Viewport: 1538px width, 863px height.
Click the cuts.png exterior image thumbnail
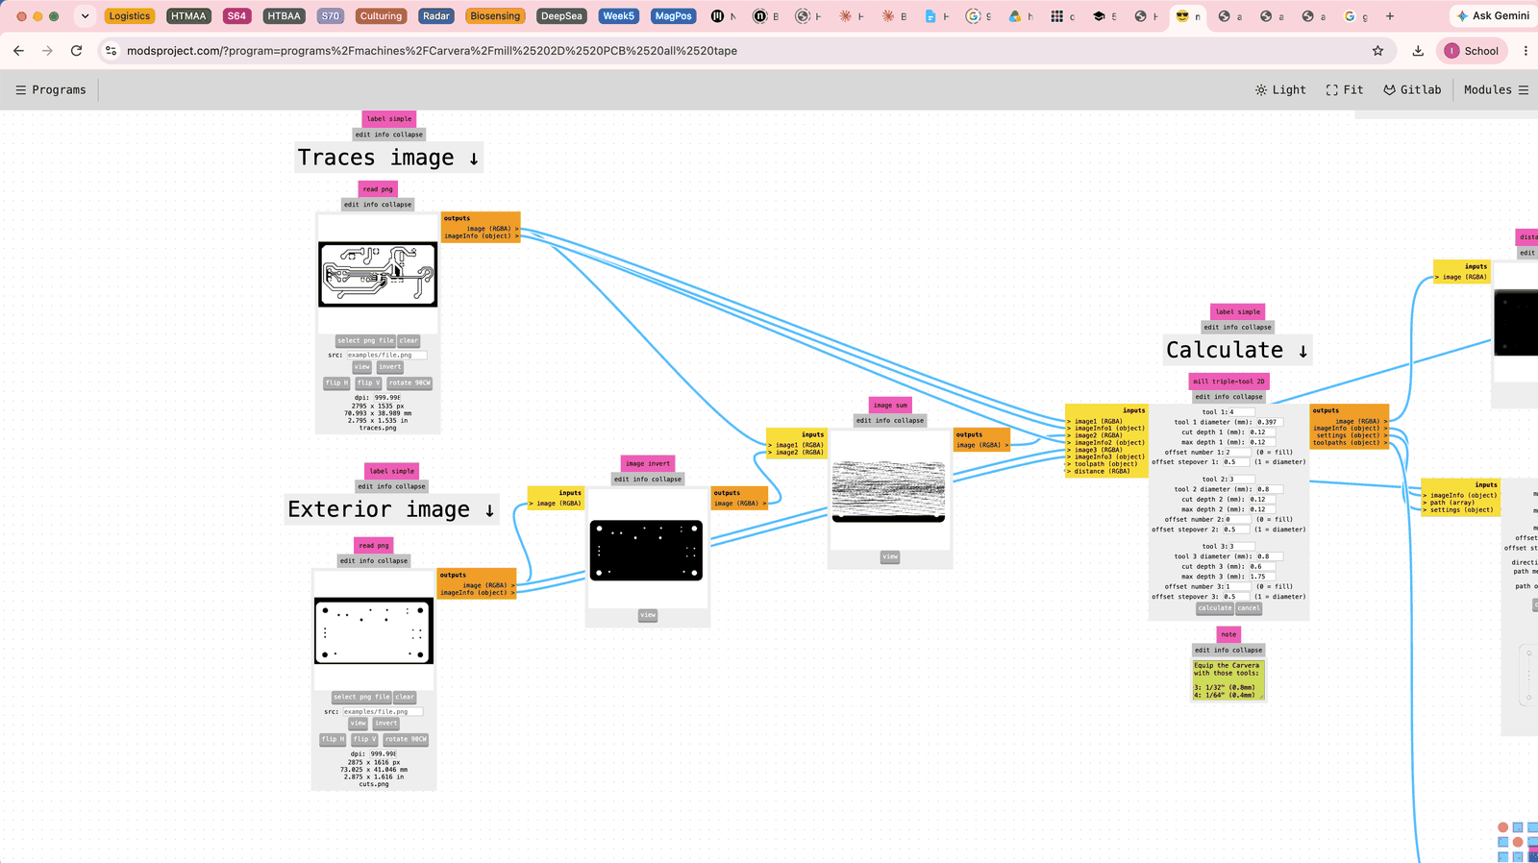click(374, 630)
